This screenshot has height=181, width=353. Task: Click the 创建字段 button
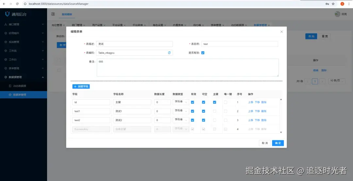click(81, 86)
